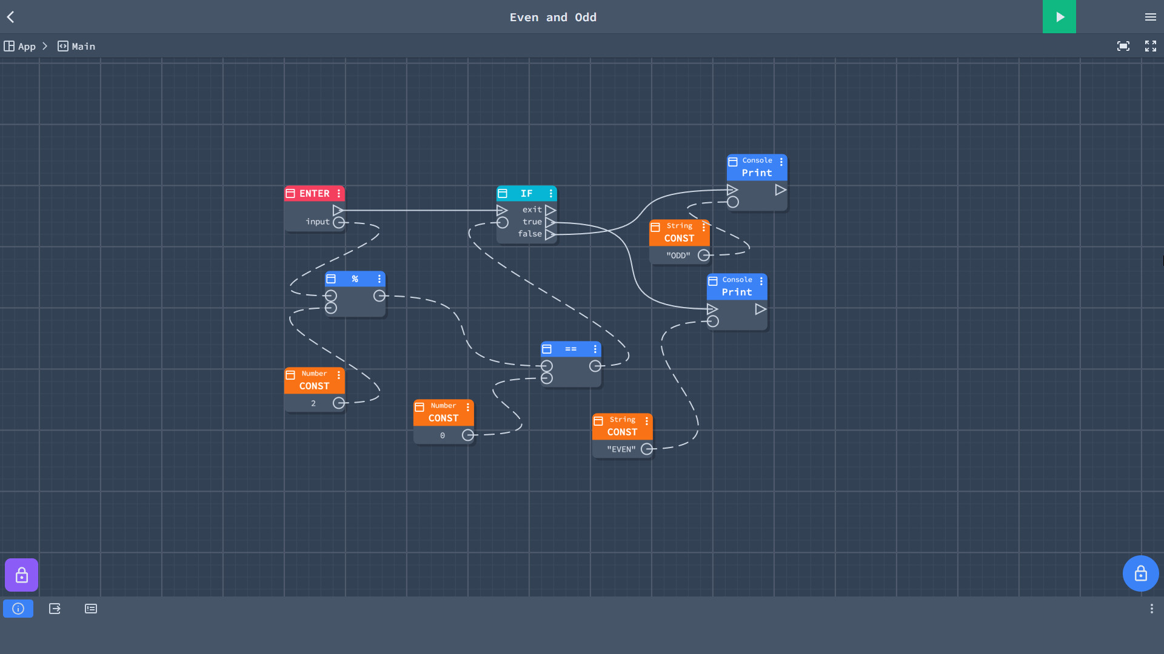Click Number CONST 0 node icon
This screenshot has height=654, width=1164.
(420, 407)
